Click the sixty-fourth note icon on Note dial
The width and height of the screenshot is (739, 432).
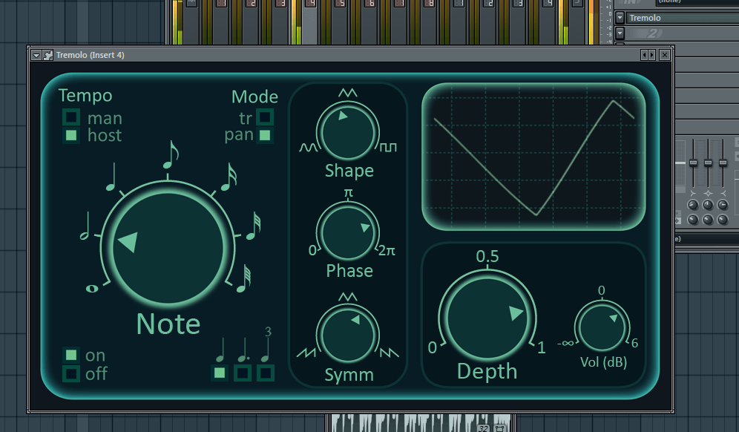[243, 279]
